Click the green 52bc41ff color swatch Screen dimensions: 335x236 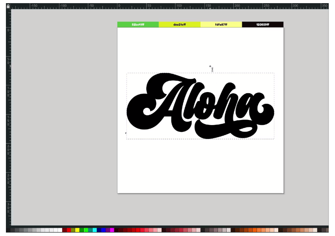[138, 24]
